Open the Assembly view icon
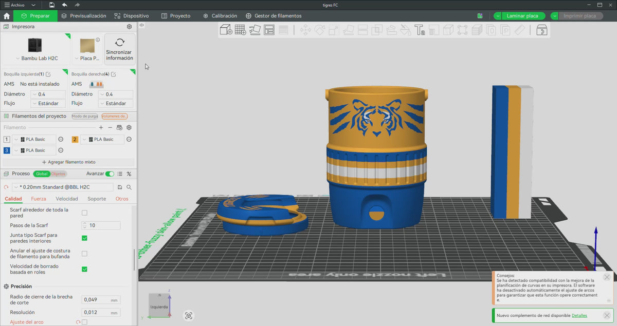617x326 pixels. [x=542, y=30]
